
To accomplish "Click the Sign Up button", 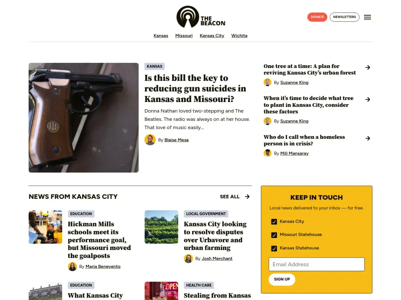I will [x=282, y=279].
